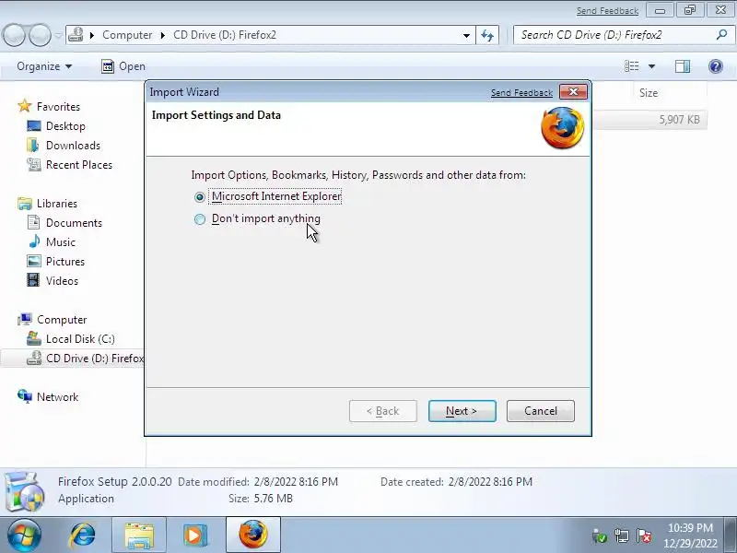The height and width of the screenshot is (553, 737).
Task: Open the Explorer help question mark icon
Action: click(x=716, y=66)
